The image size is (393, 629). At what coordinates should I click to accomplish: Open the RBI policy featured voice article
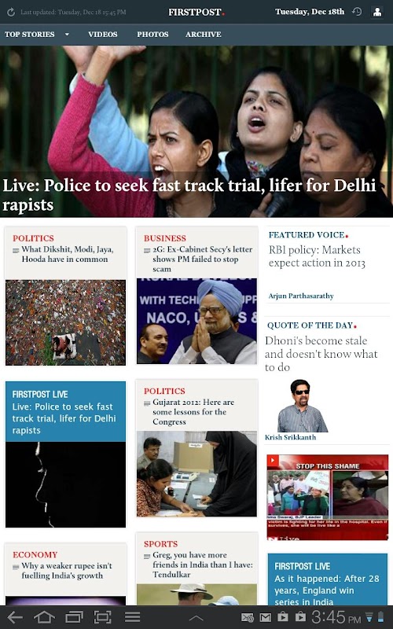coord(317,256)
